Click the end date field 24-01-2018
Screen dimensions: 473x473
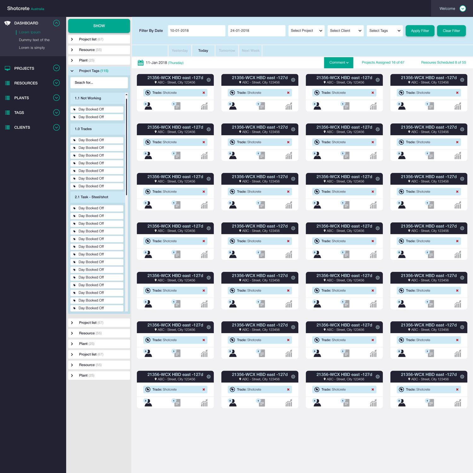[x=257, y=31]
